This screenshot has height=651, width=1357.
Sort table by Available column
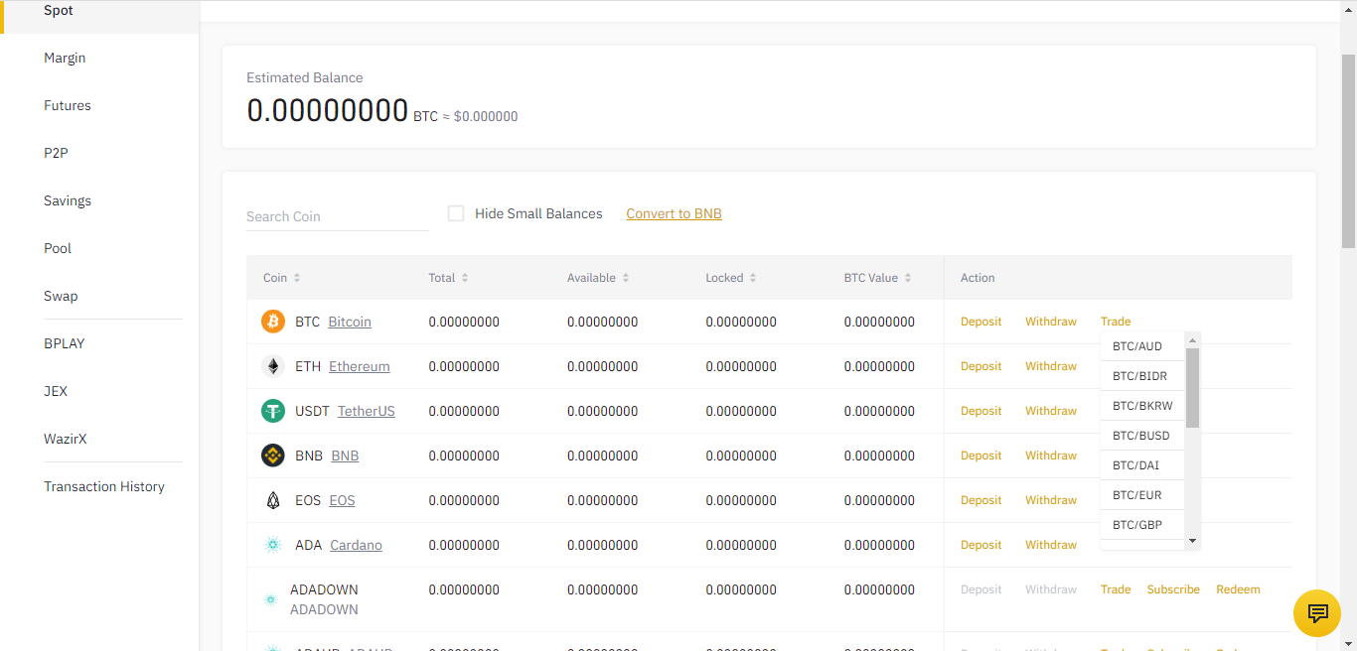click(x=598, y=278)
